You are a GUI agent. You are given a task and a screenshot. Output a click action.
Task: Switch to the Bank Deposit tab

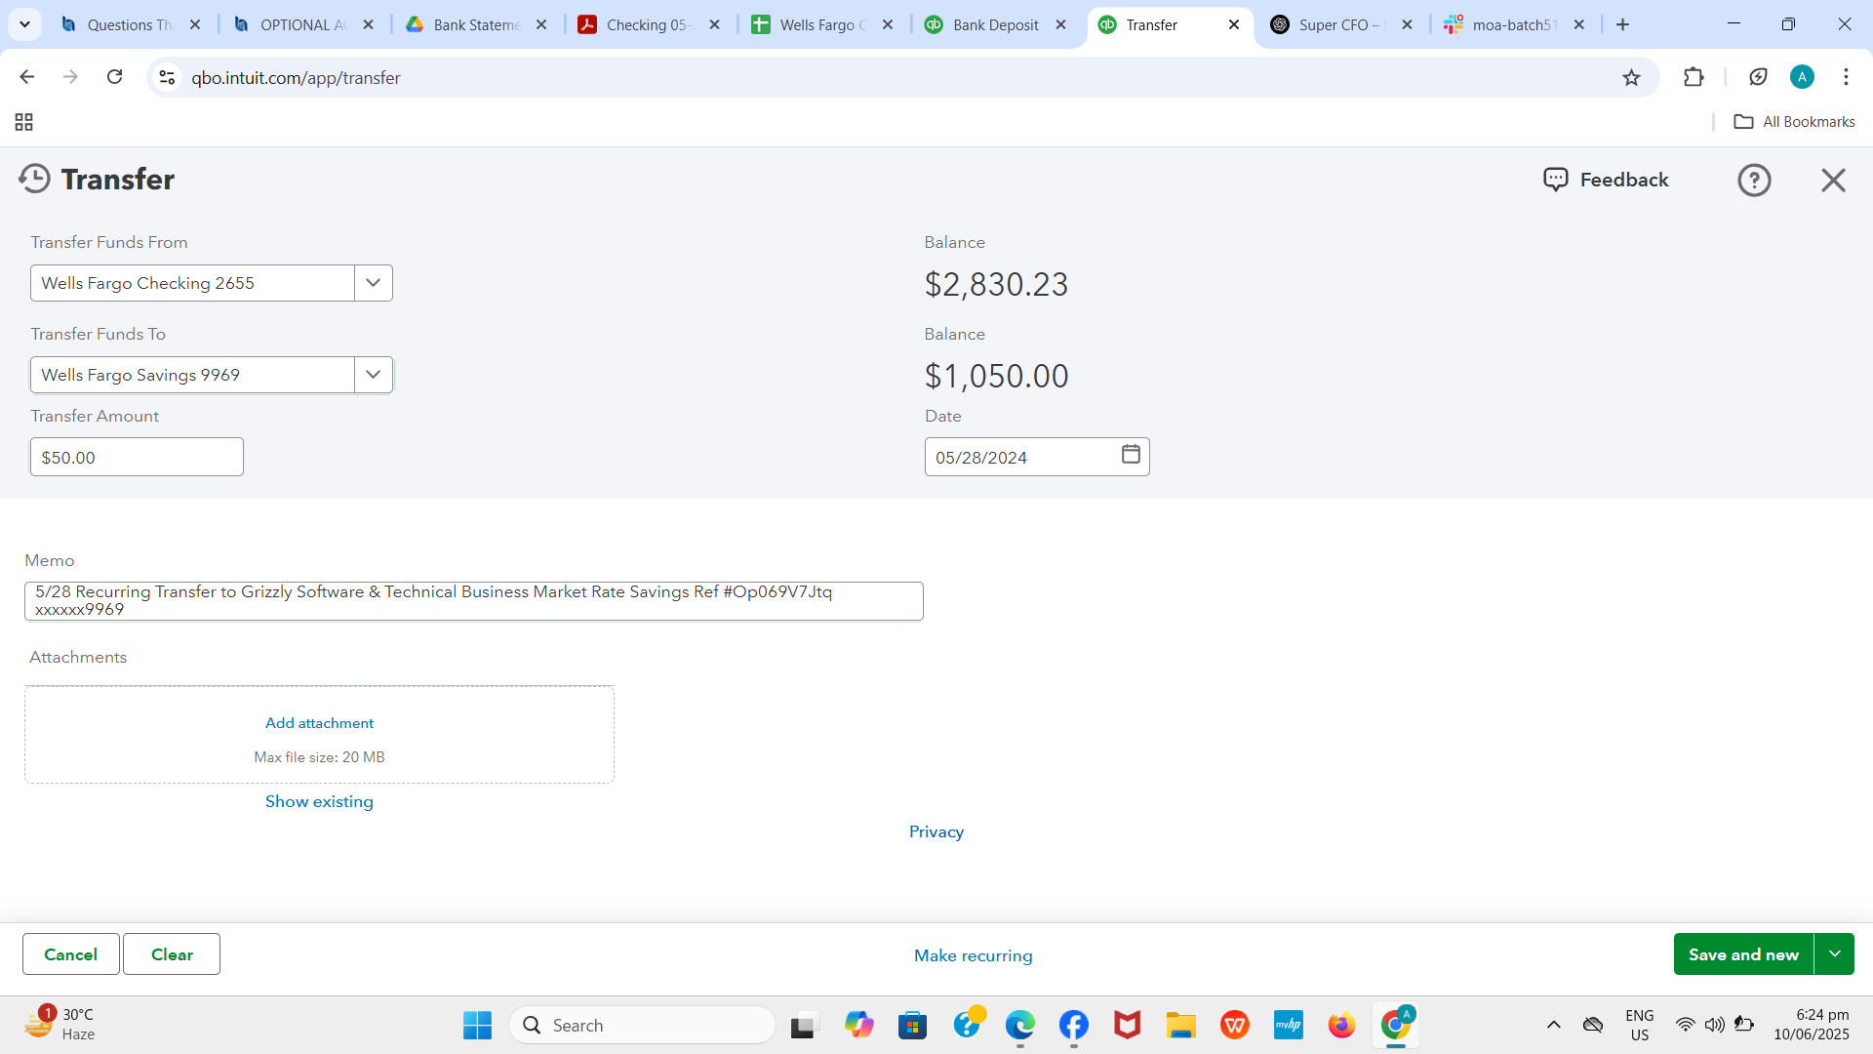[x=996, y=25]
